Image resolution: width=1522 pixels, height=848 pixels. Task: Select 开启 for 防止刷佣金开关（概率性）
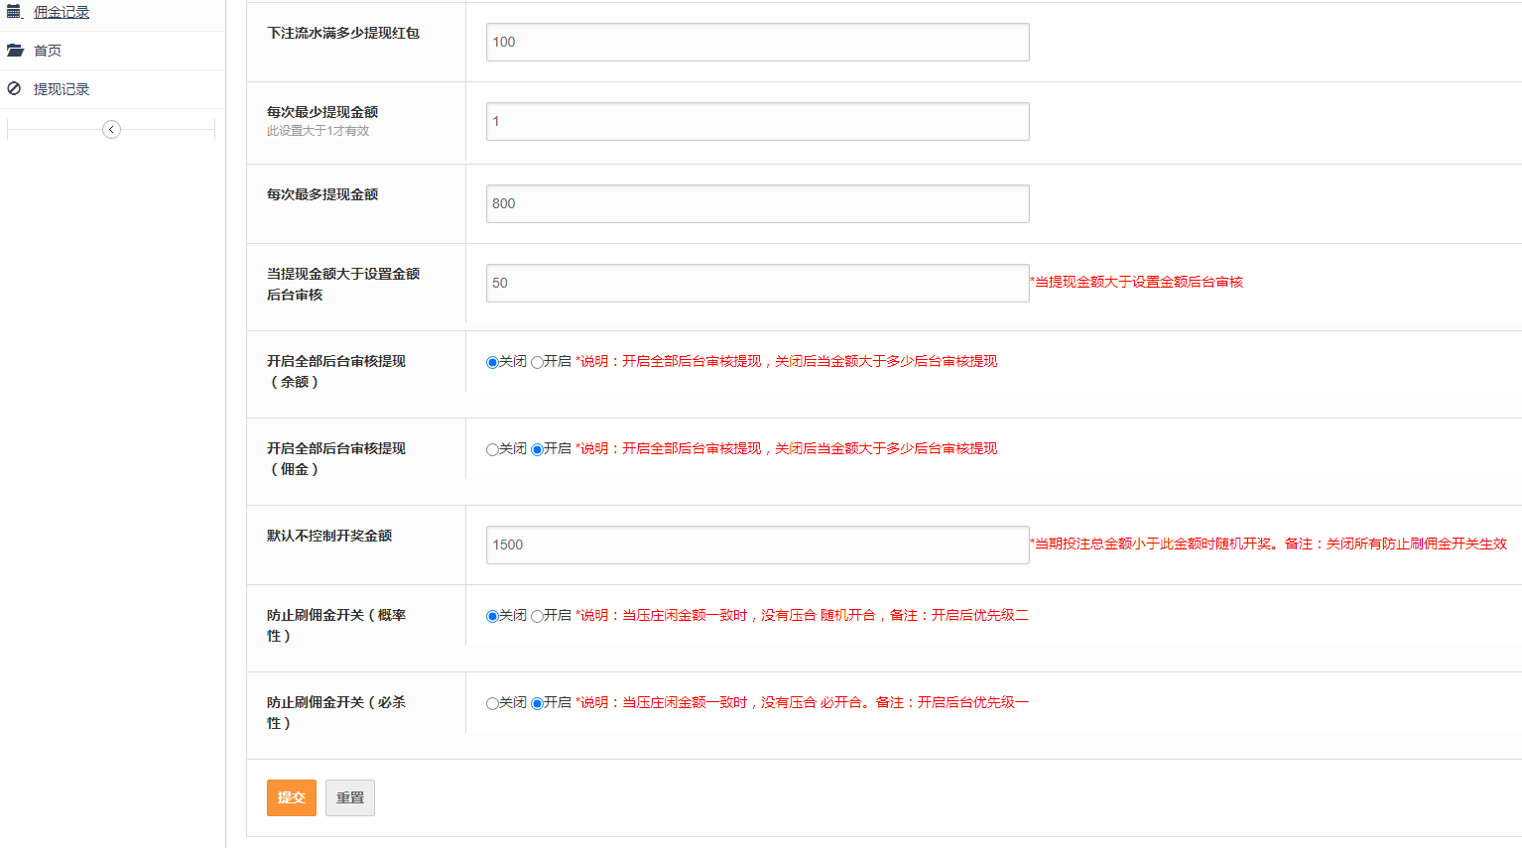537,617
